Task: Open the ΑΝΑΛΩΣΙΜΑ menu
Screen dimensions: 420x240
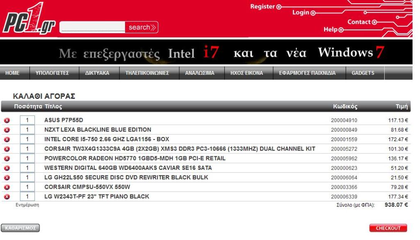Action: (x=200, y=73)
